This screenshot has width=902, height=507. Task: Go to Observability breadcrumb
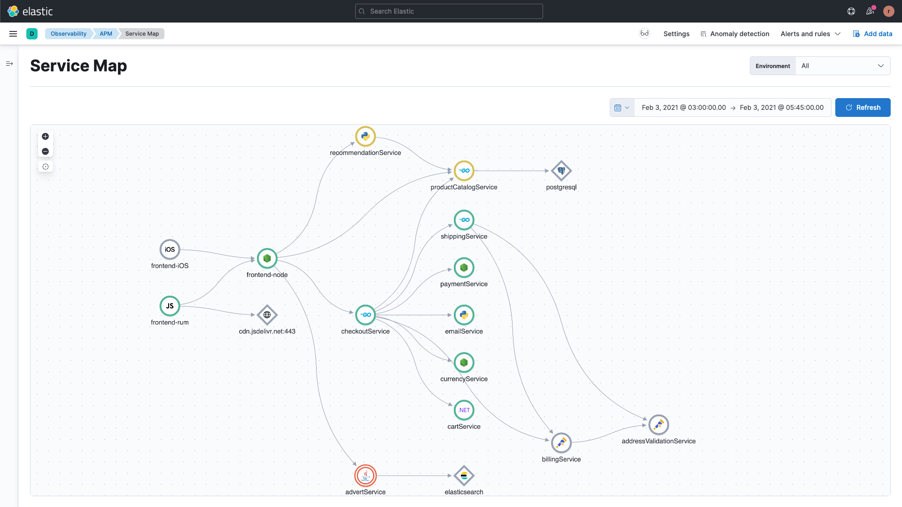coord(69,34)
